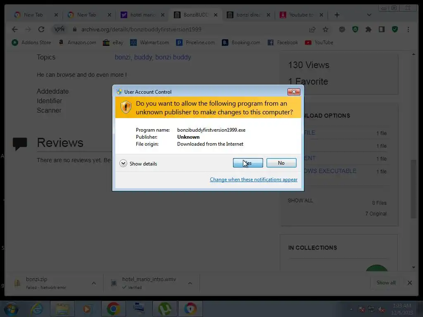The height and width of the screenshot is (317, 423).
Task: Go back in Chrome browser
Action: tap(15, 29)
